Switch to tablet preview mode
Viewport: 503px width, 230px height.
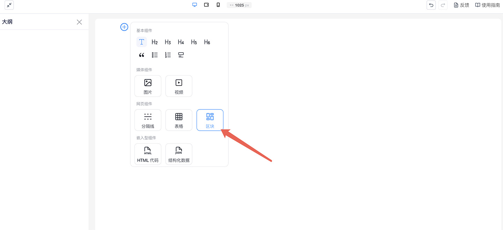coord(206,5)
